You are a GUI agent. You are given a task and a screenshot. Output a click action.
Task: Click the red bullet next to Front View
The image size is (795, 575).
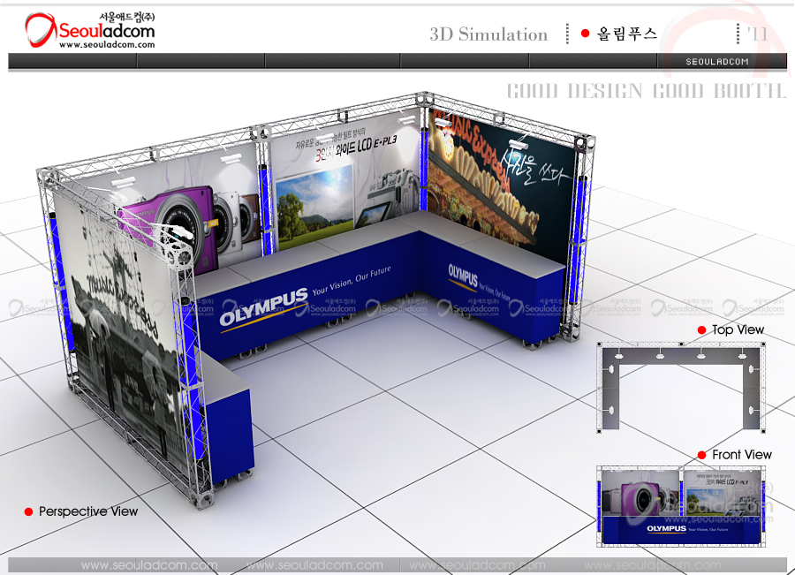(x=701, y=455)
